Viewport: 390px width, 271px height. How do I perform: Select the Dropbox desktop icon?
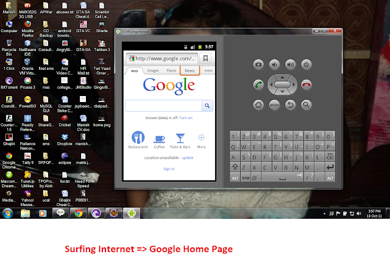(65, 140)
